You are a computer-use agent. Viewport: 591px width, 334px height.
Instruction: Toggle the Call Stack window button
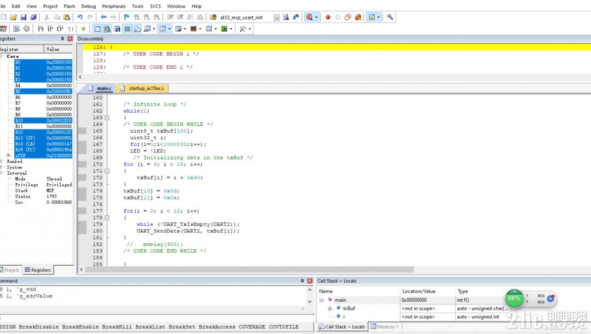point(137,28)
